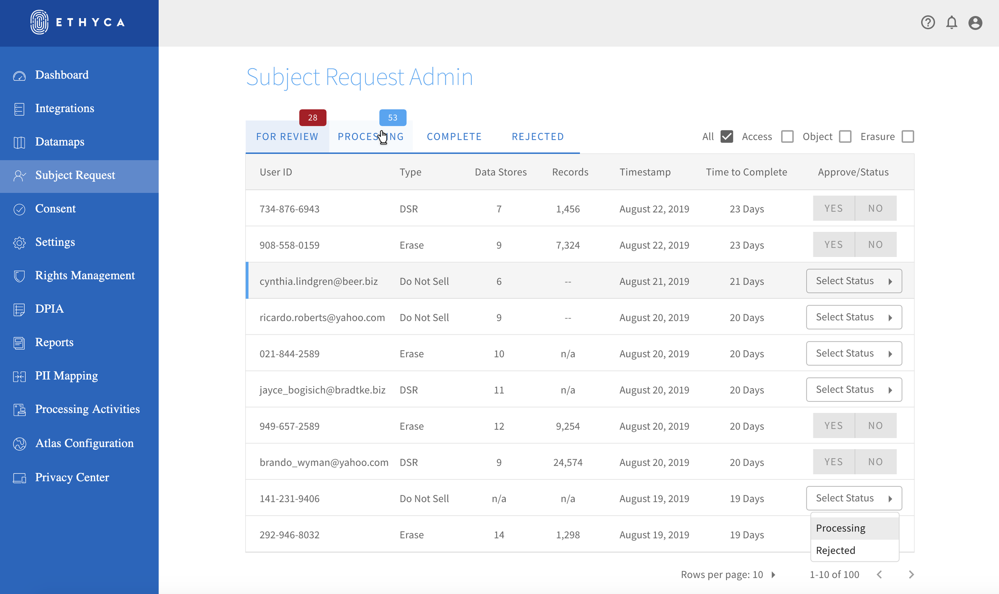Screen dimensions: 999x594
Task: Open Select Status dropdown for 021-844-2589
Action: (854, 354)
